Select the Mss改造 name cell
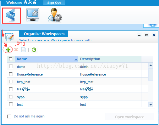 tap(47, 89)
